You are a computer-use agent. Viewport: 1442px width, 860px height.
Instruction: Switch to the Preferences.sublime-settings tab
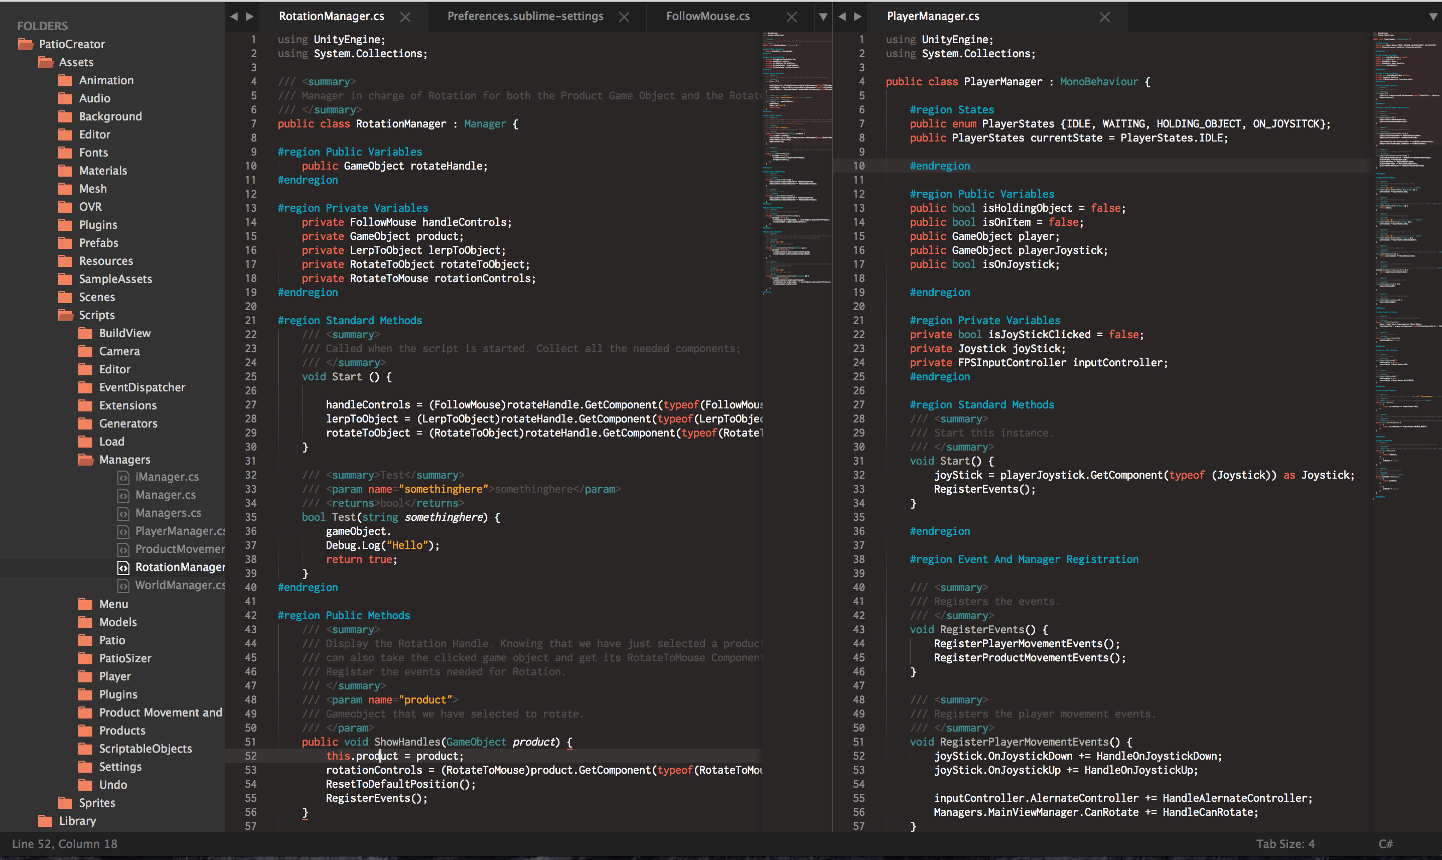pos(525,16)
